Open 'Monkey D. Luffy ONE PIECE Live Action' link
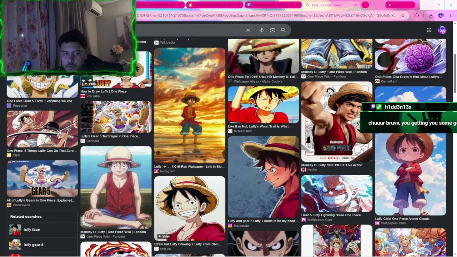457x257 pixels. tap(333, 165)
